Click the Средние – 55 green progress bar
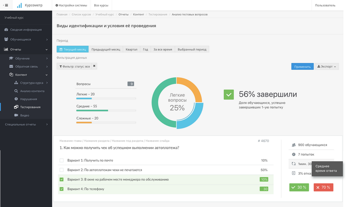The width and height of the screenshot is (346, 207). click(x=92, y=110)
